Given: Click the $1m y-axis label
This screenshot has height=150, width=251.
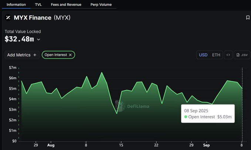Looking at the screenshot, I should 13,130.
